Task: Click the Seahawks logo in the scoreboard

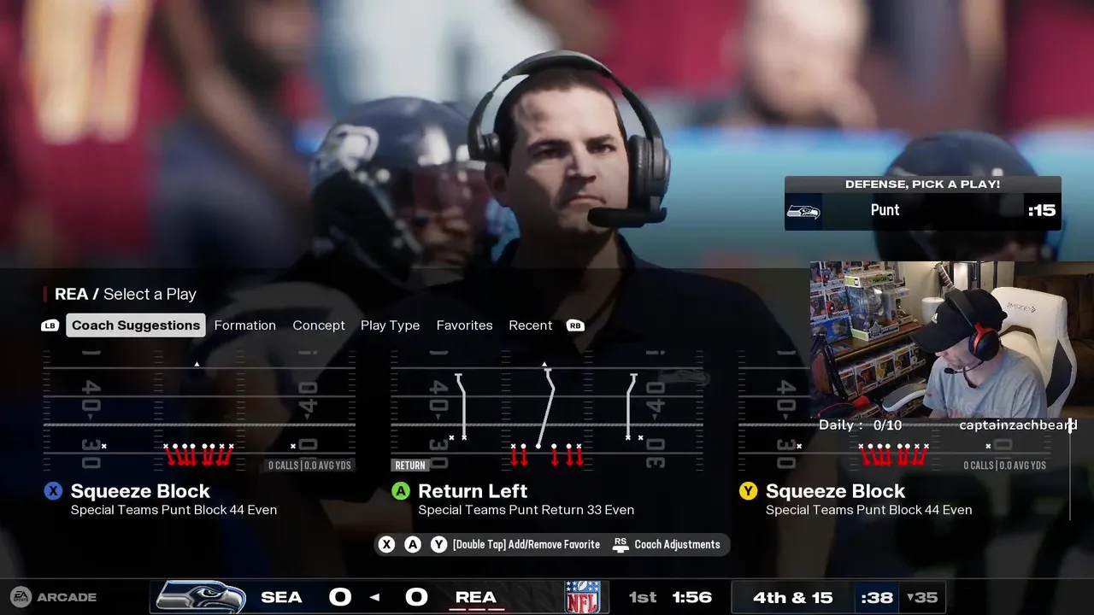Action: click(x=201, y=597)
